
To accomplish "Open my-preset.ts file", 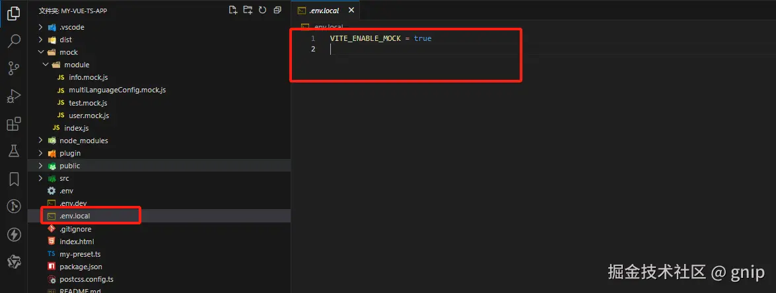I will [159, 254].
